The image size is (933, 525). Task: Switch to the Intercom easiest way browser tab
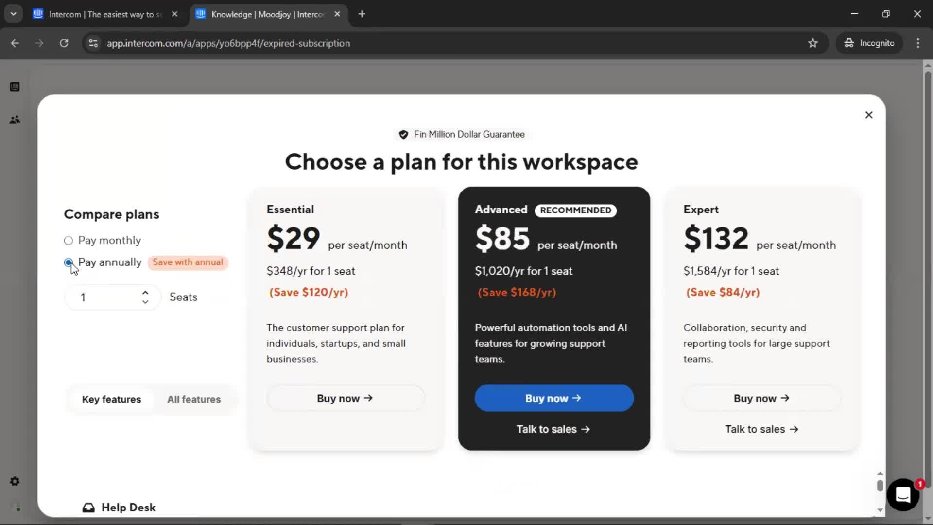(x=105, y=14)
